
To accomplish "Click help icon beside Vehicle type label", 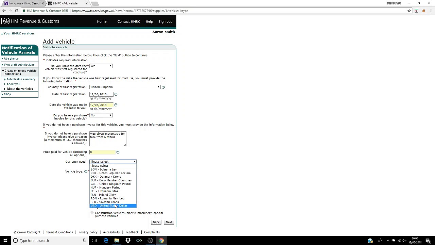I will pos(86,171).
